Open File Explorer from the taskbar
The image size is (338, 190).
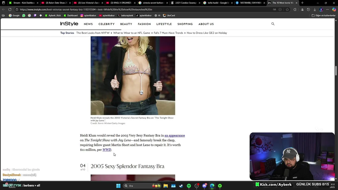166,186
